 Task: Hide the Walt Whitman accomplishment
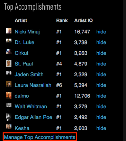click(101, 107)
